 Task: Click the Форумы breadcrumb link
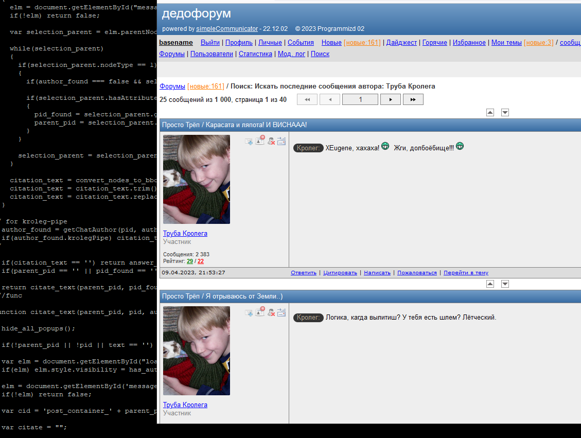click(172, 86)
